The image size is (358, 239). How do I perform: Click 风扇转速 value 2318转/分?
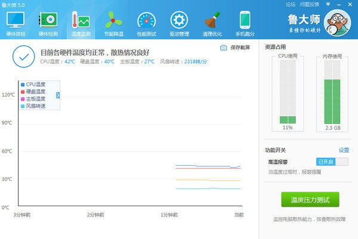(196, 61)
